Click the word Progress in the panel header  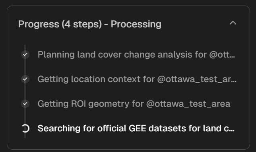(x=39, y=24)
